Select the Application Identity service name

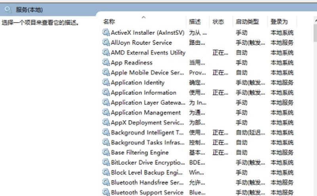coord(137,83)
